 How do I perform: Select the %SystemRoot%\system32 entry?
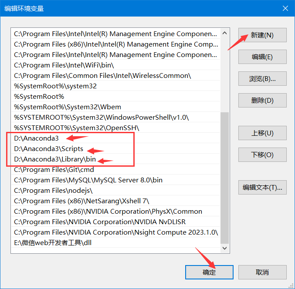(x=115, y=86)
